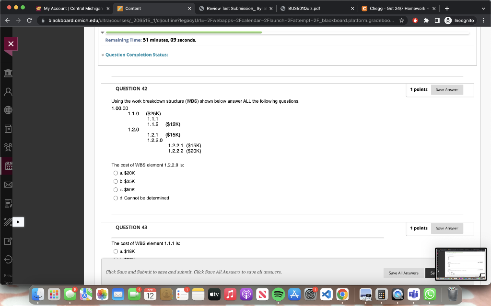Open your Blackboard profile from the sidebar

8,91
